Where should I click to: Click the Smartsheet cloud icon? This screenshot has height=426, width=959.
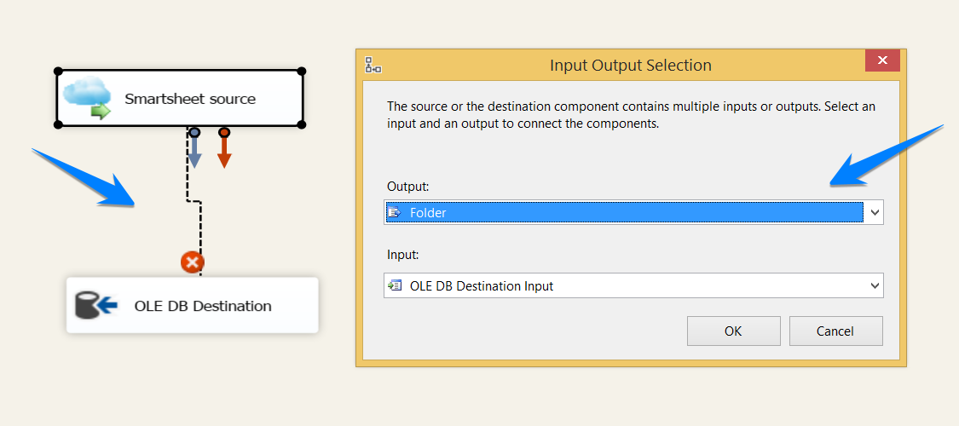88,98
